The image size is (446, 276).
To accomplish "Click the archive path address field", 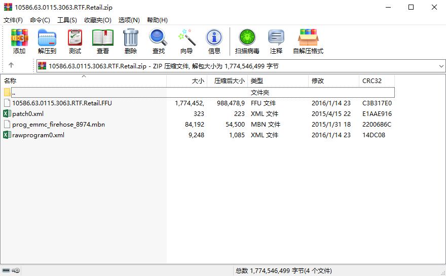I will click(x=241, y=66).
